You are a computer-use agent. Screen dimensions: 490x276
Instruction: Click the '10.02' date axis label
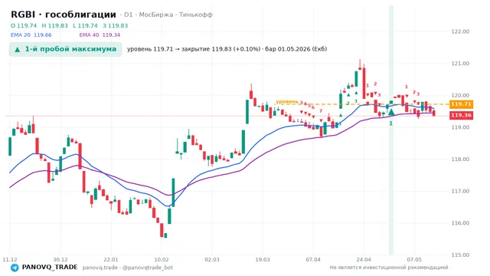(x=162, y=260)
